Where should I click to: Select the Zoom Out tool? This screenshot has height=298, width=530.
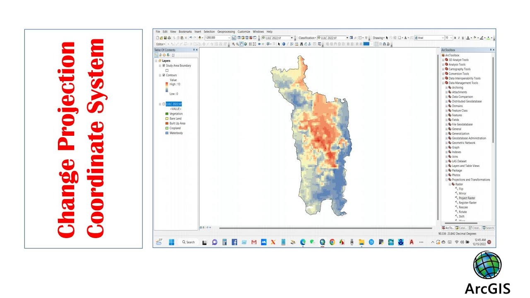pos(237,44)
